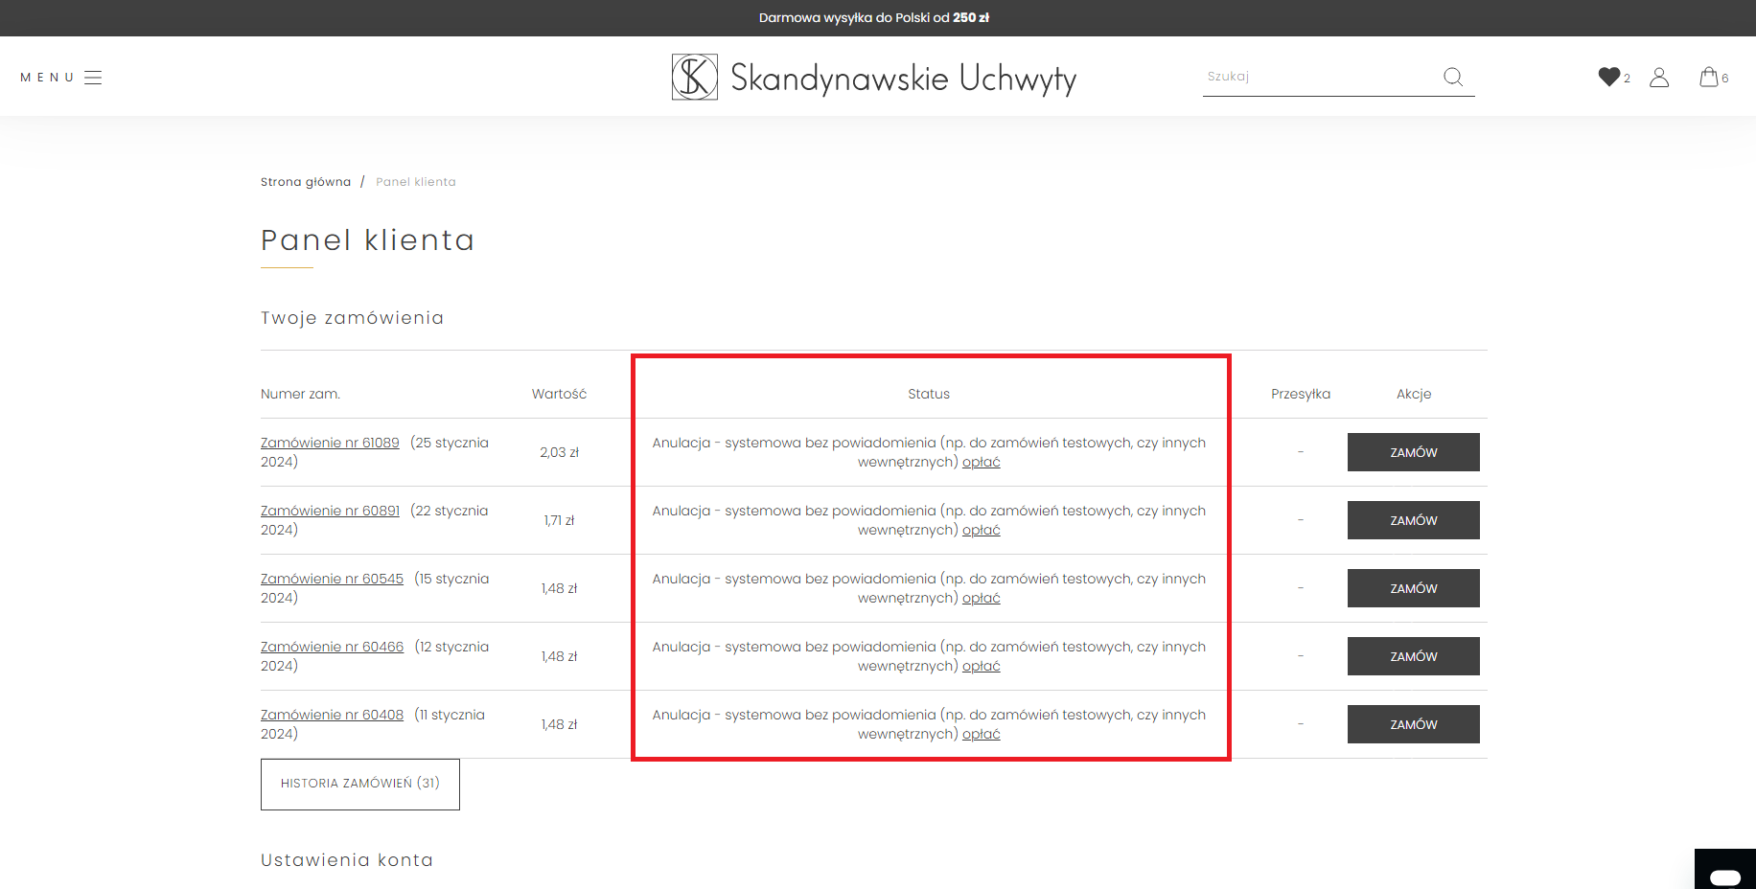
Task: Open the shopping bag cart icon
Action: click(x=1709, y=77)
